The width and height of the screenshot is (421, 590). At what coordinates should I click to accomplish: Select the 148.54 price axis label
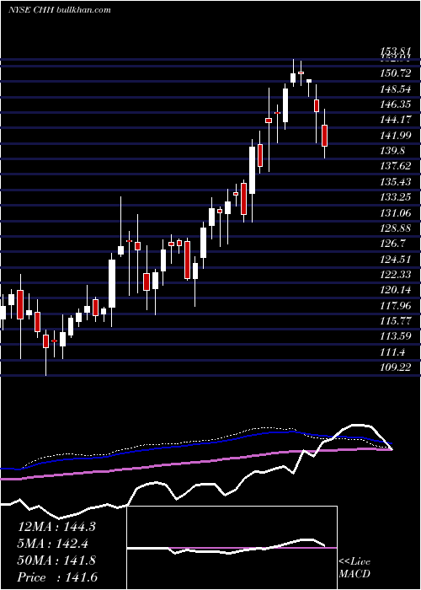click(x=396, y=88)
